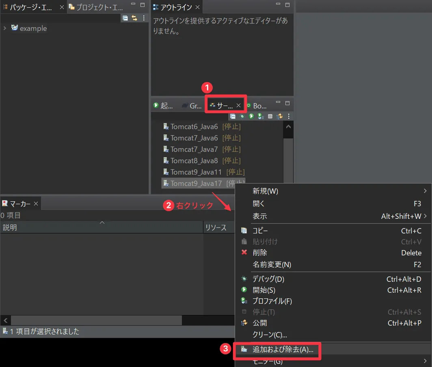Choose 削除 from the context menu
Viewport: 432px width, 367px height.
coord(333,253)
